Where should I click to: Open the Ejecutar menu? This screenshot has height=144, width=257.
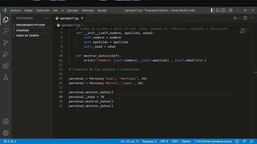[x=73, y=10]
